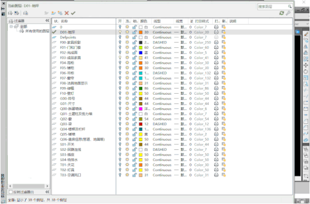Turn off layer F00 via bulb

[120, 42]
